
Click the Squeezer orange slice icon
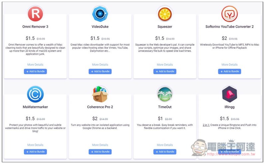click(x=165, y=14)
